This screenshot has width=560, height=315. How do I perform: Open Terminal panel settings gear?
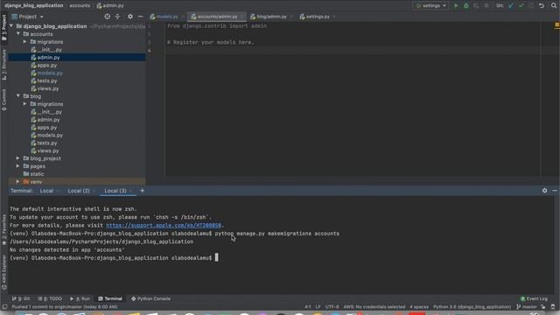coord(544,191)
